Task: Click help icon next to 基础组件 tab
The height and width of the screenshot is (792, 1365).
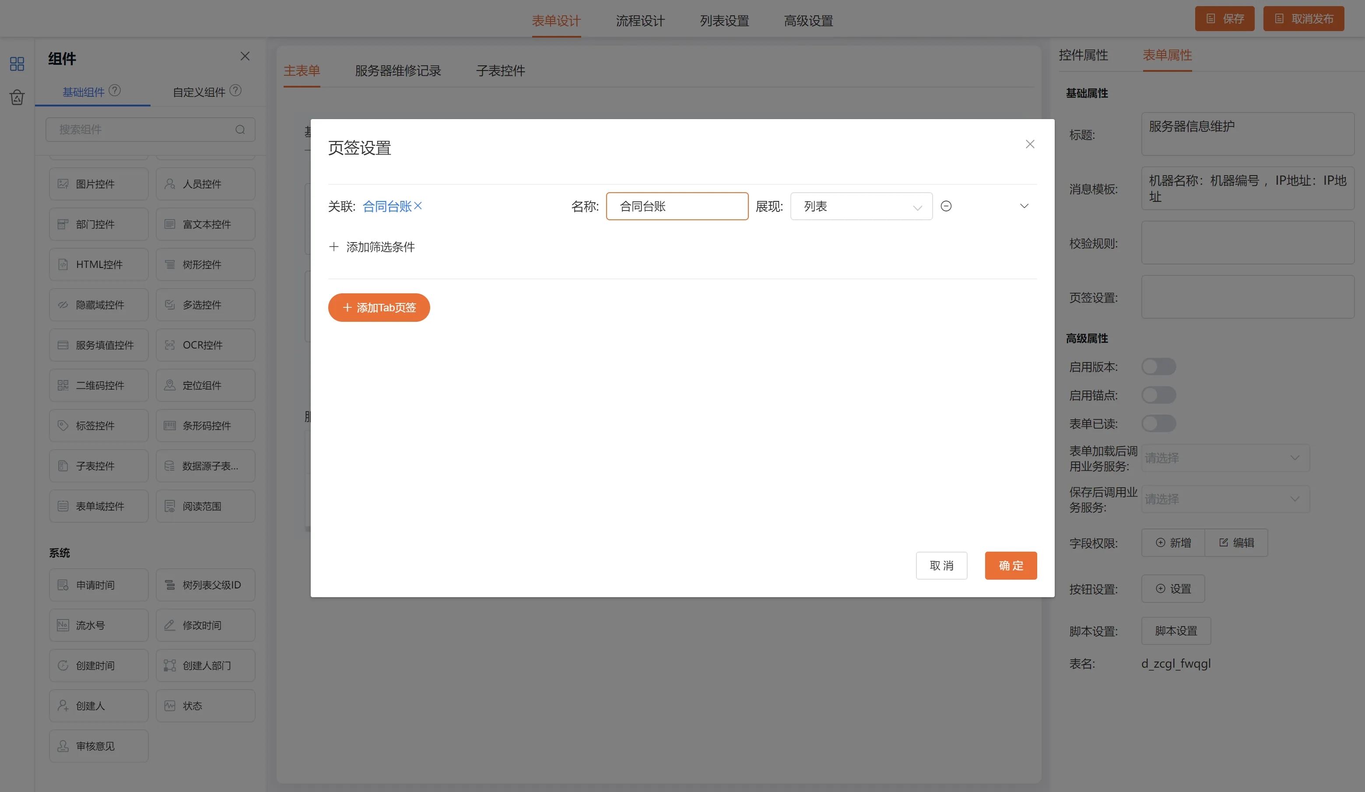Action: click(114, 91)
